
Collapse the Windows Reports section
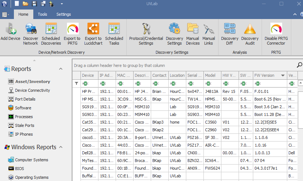click(61, 147)
